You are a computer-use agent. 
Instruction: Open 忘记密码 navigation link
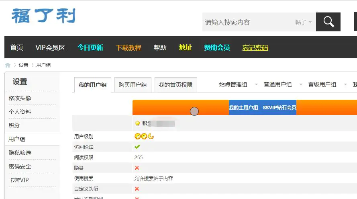click(x=255, y=47)
